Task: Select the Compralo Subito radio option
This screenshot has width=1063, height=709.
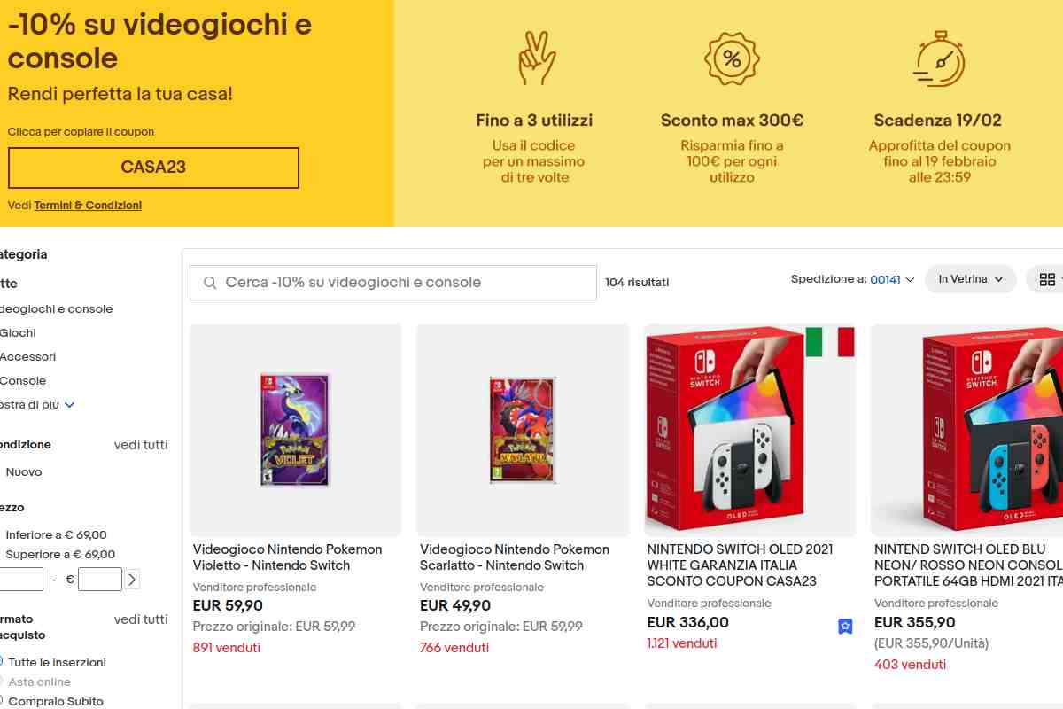Action: pyautogui.click(x=2, y=701)
